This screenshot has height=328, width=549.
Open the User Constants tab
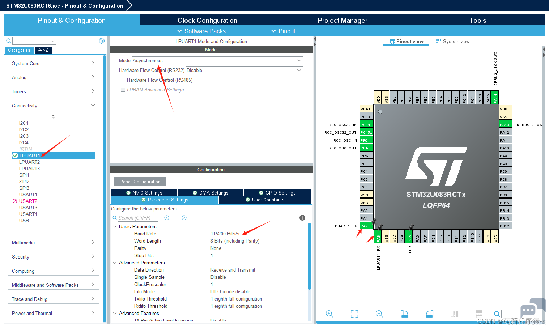(265, 200)
